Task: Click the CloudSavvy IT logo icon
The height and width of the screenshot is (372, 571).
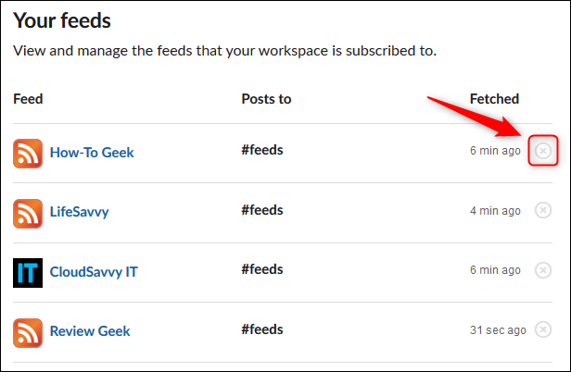Action: click(28, 271)
